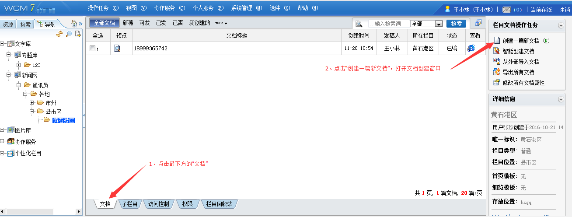The width and height of the screenshot is (572, 217).
Task: Click the magnifier icon in navigation panel
Action: click(x=69, y=34)
